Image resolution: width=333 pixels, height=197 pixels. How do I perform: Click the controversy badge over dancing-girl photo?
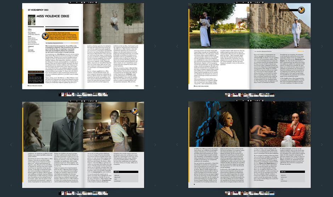coord(135,111)
